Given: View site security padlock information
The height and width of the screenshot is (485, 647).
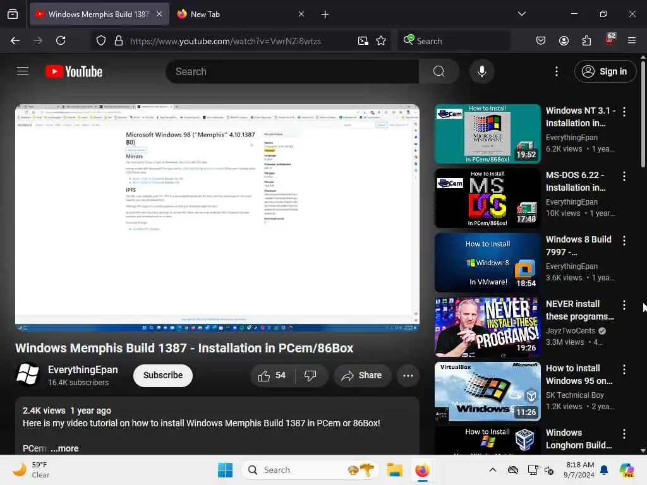Looking at the screenshot, I should point(119,40).
